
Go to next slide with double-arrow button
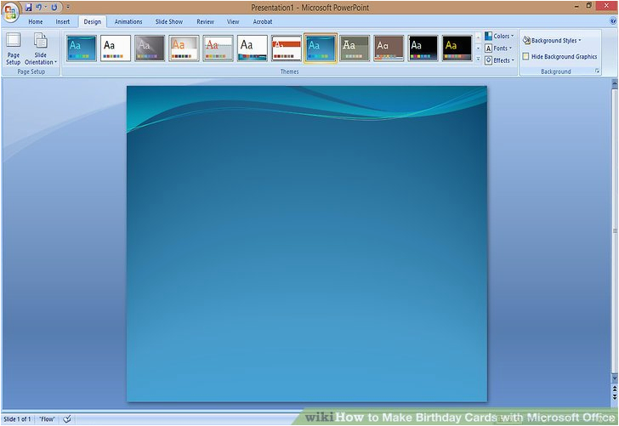coord(614,396)
